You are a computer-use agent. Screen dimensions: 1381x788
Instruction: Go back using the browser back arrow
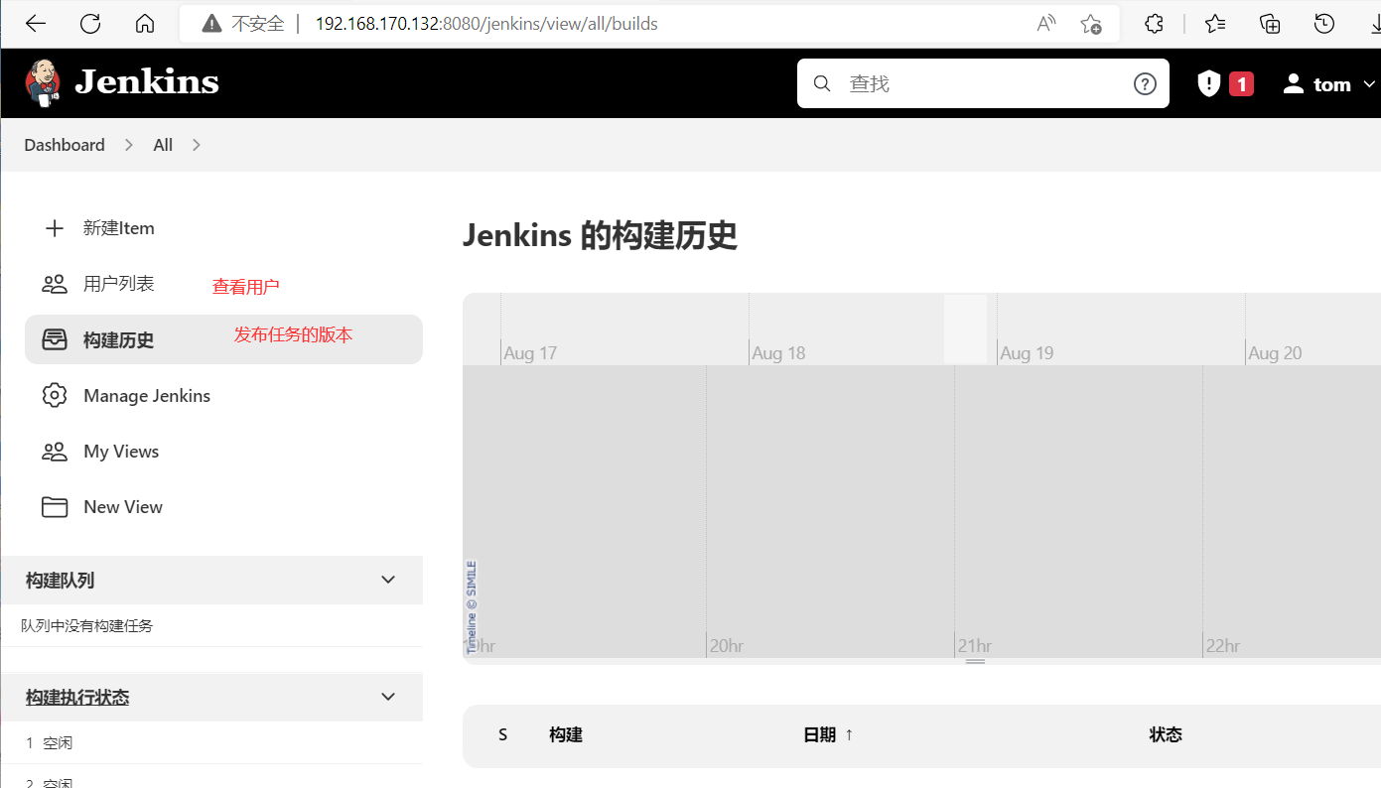pyautogui.click(x=36, y=24)
